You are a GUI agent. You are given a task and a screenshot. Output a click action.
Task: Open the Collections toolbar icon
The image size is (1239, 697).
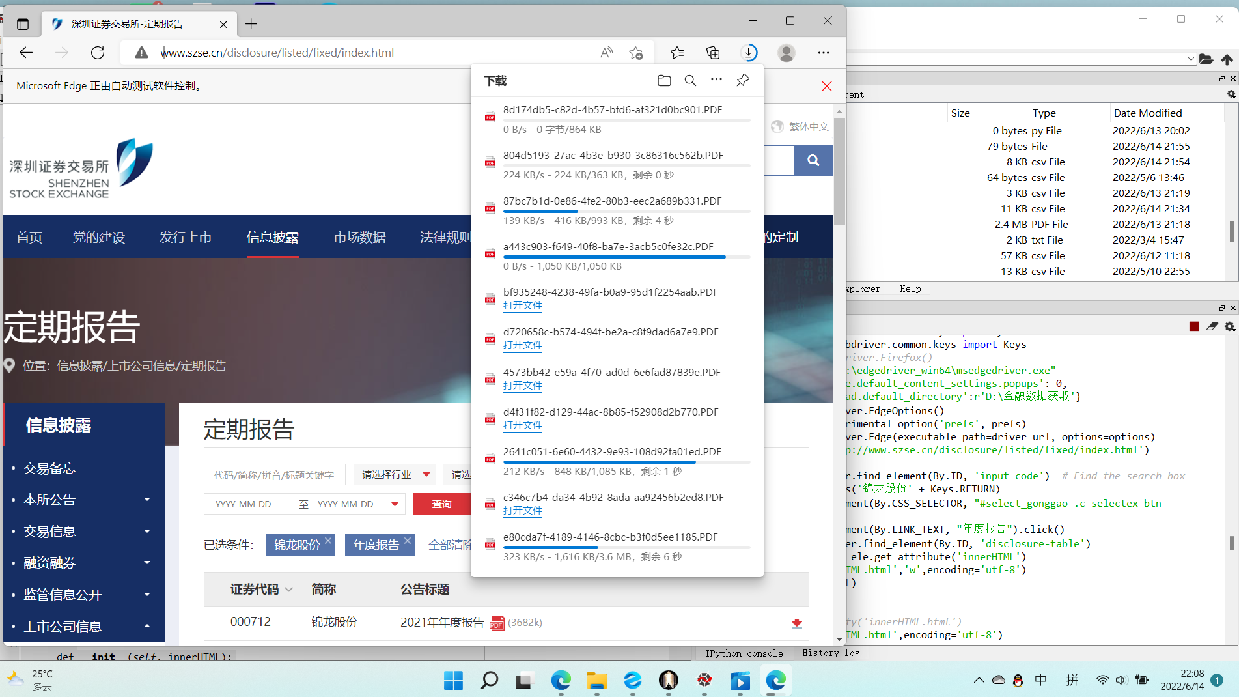tap(713, 53)
